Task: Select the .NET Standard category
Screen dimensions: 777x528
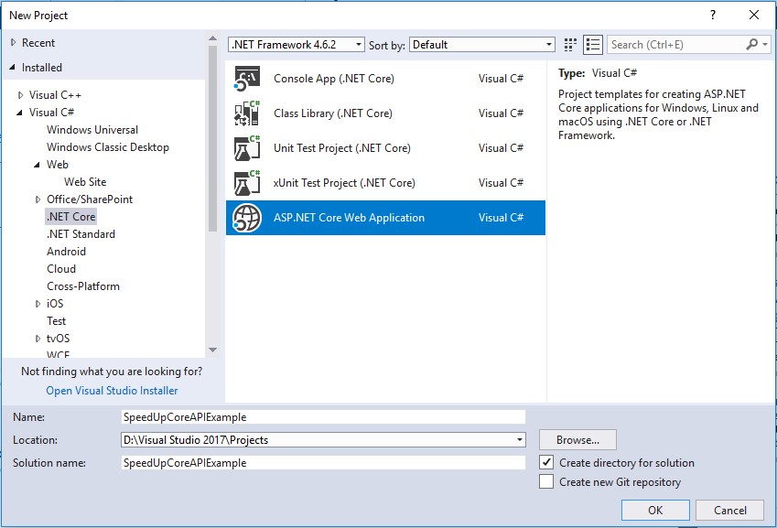Action: click(81, 233)
